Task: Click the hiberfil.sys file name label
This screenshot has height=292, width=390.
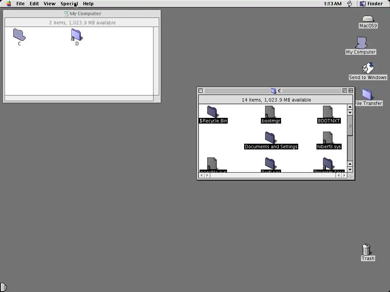Action: tap(329, 146)
